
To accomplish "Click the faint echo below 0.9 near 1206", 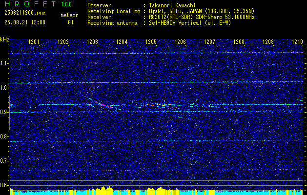I will [180, 117].
